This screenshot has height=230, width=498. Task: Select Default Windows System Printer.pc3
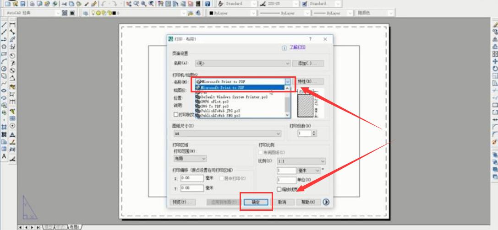240,97
